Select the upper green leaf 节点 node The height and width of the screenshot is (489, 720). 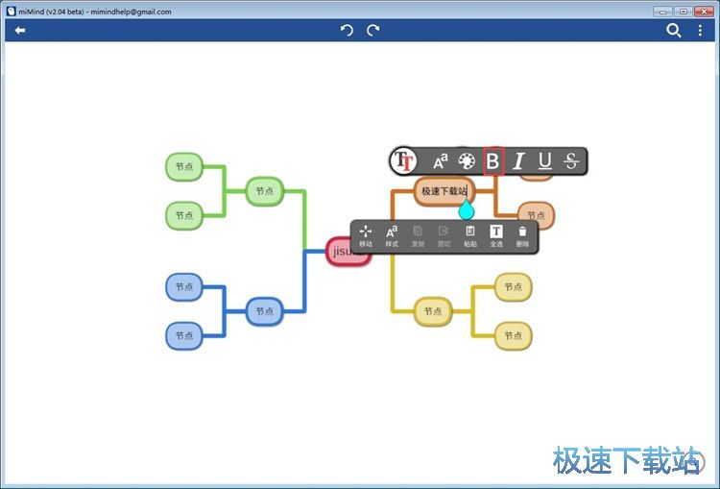tap(184, 167)
